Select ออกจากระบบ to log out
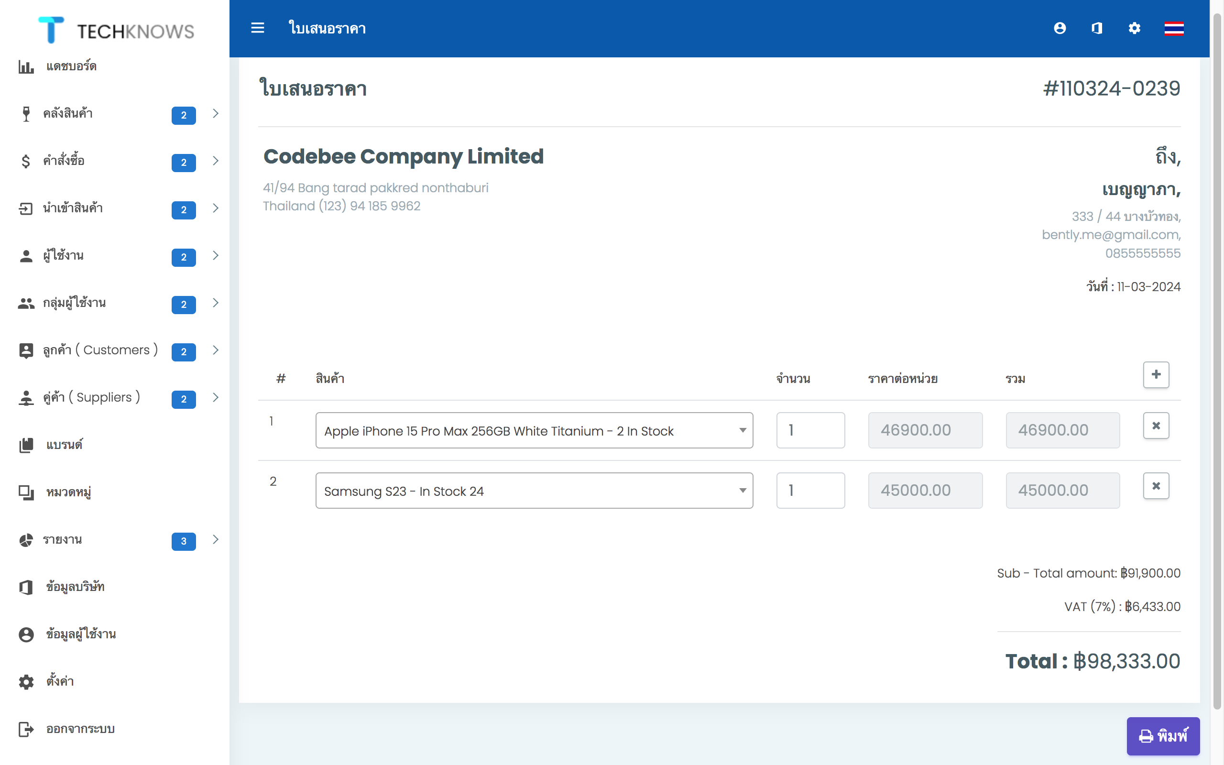This screenshot has height=765, width=1224. point(80,729)
